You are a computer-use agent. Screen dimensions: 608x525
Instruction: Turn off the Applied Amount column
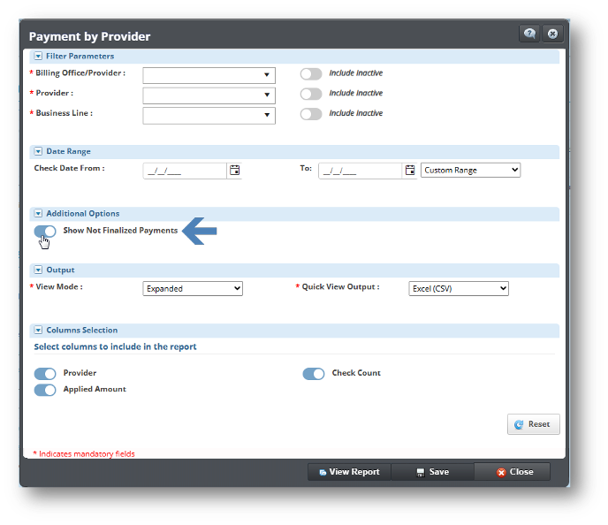pyautogui.click(x=45, y=390)
